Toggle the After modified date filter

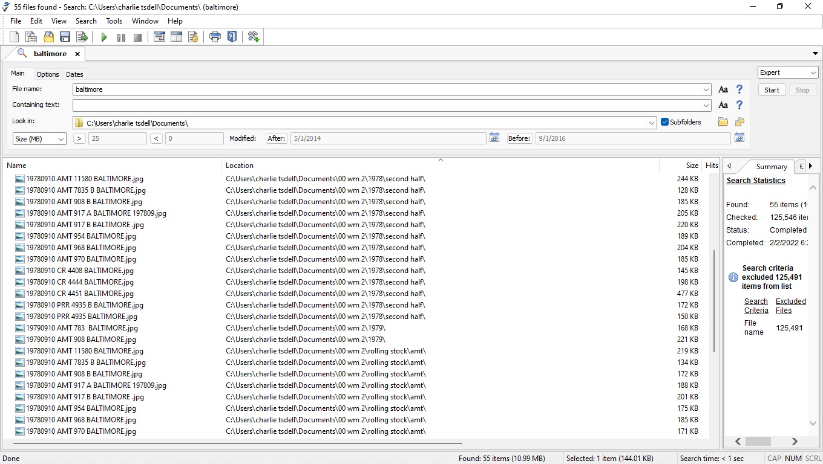(276, 138)
